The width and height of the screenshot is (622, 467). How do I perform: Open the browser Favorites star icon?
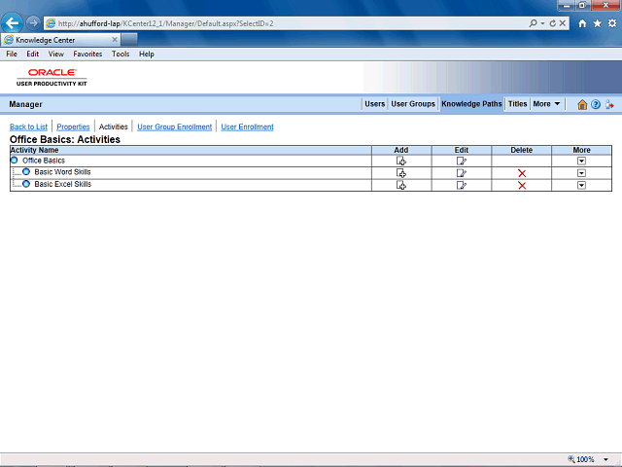598,23
